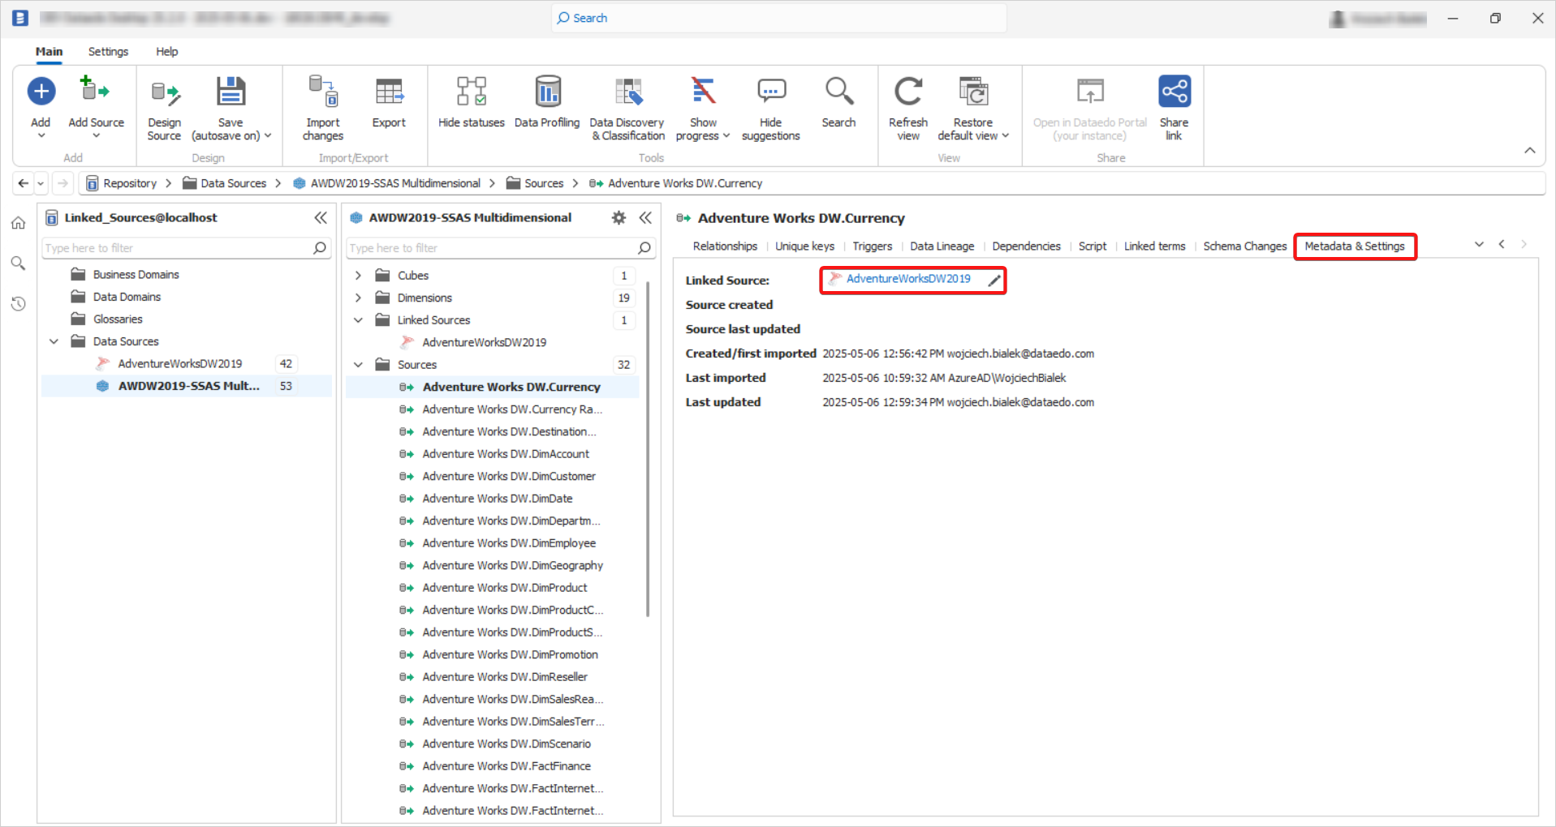
Task: Click Restore default view icon
Action: click(973, 91)
